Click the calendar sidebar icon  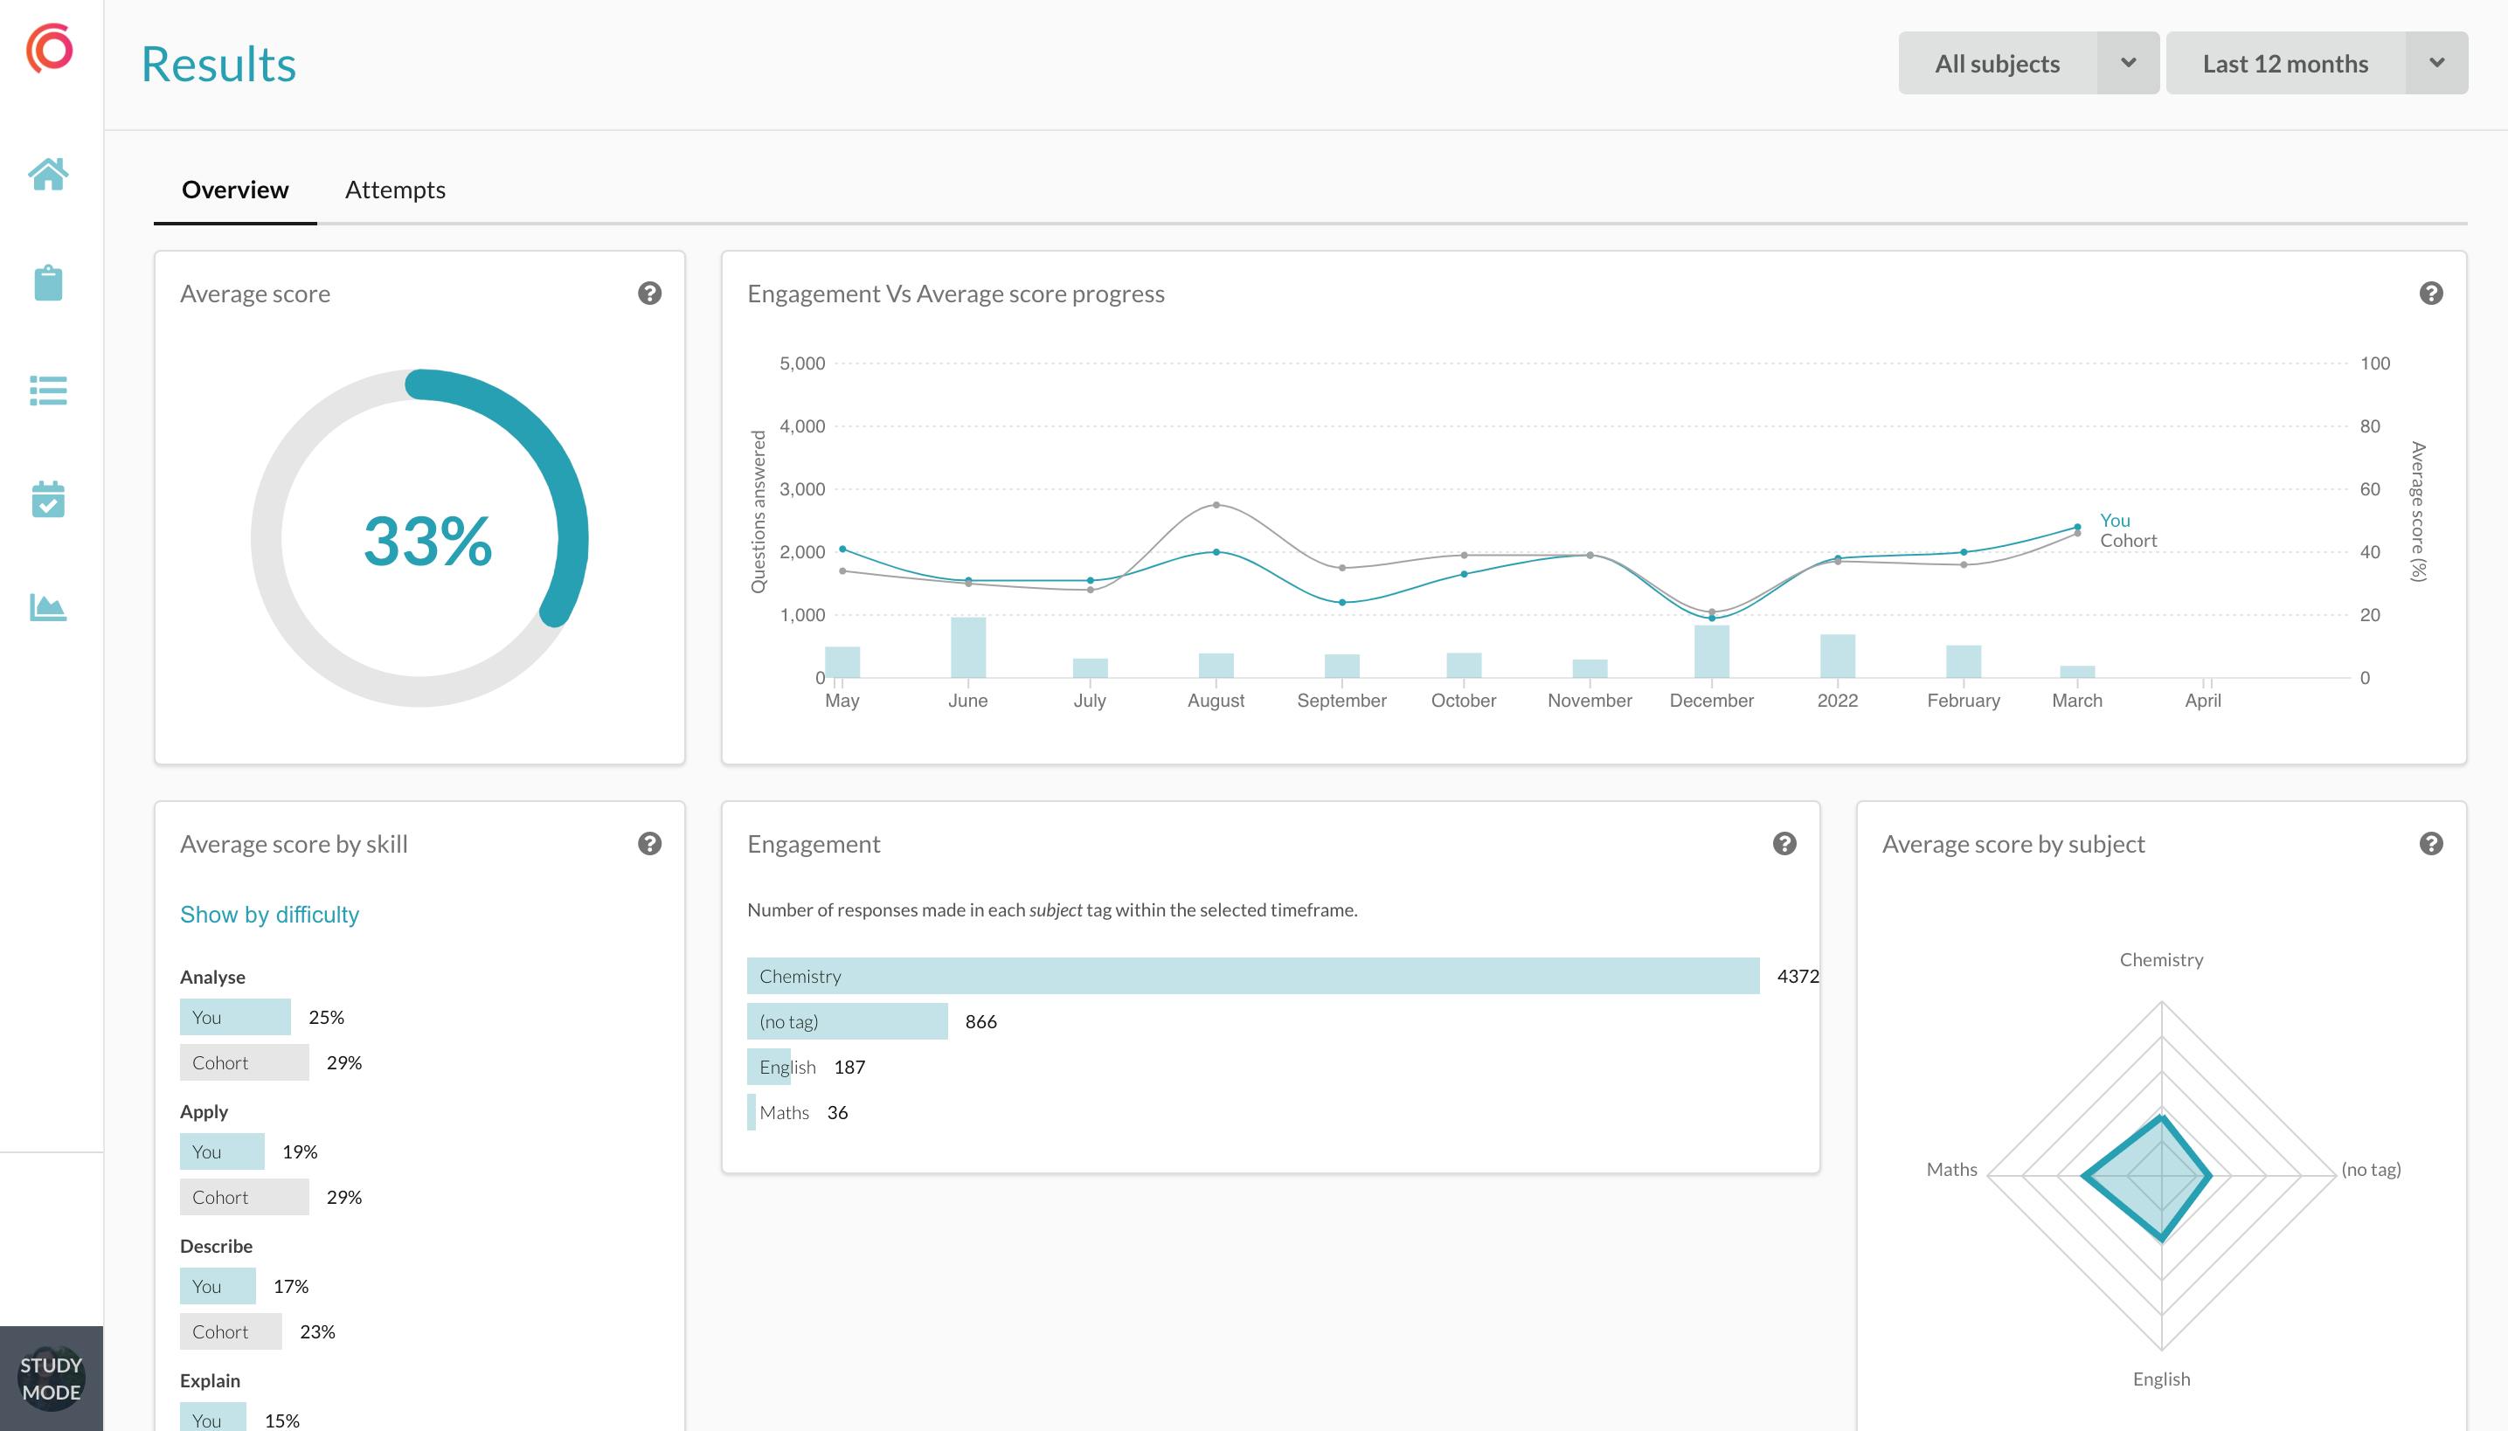48,500
